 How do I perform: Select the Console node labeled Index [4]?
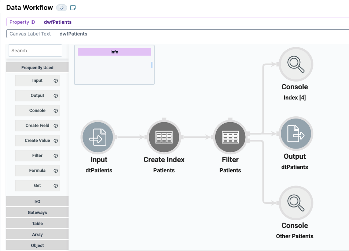point(295,64)
